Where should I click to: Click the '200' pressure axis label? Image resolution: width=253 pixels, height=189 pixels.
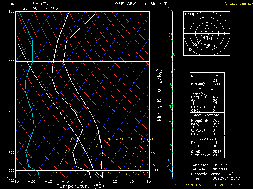point(11,62)
